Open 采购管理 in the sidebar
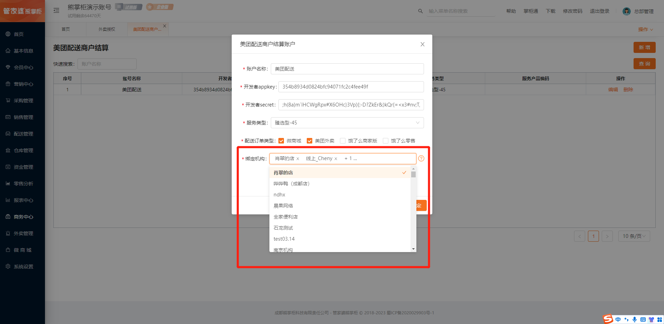664x324 pixels. 22,101
